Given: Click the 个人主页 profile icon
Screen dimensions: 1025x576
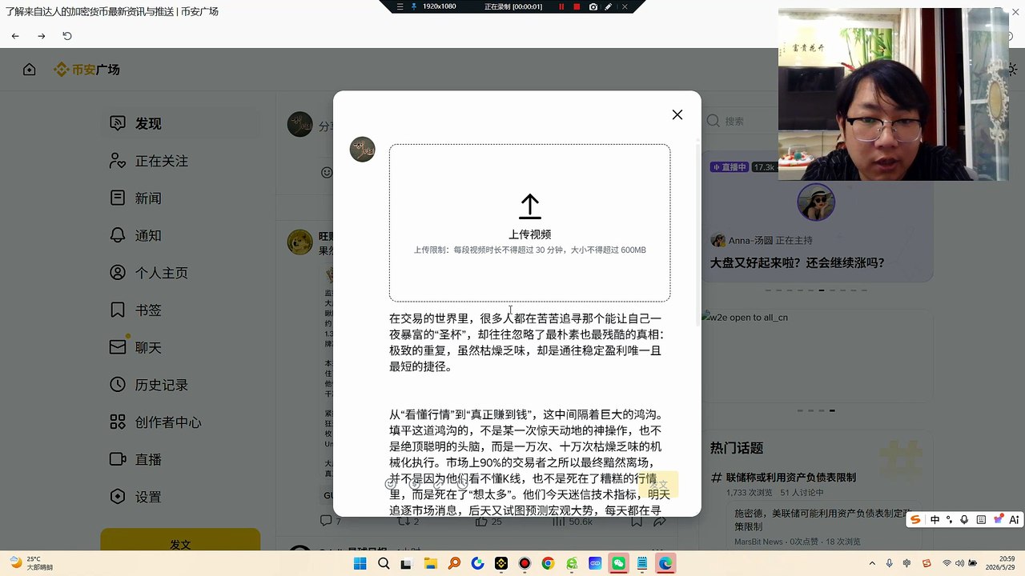Looking at the screenshot, I should (118, 273).
